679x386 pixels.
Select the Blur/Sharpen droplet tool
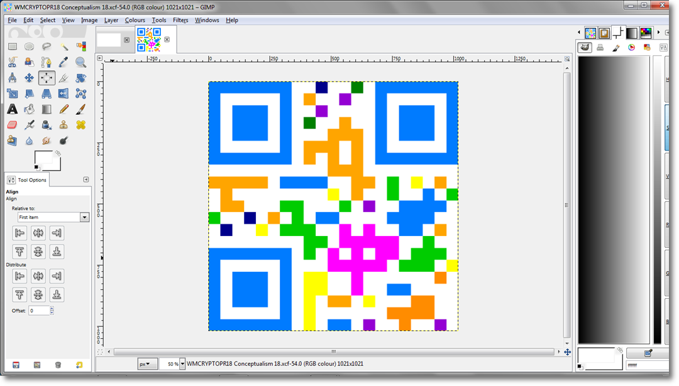[29, 141]
